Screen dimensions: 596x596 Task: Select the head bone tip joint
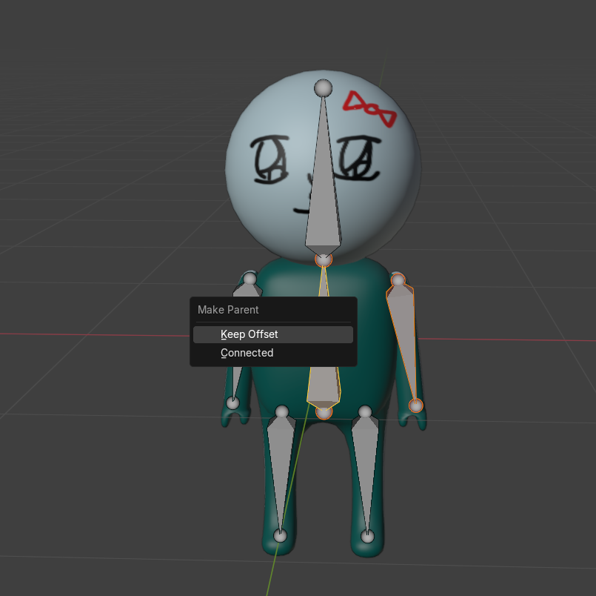pyautogui.click(x=323, y=88)
